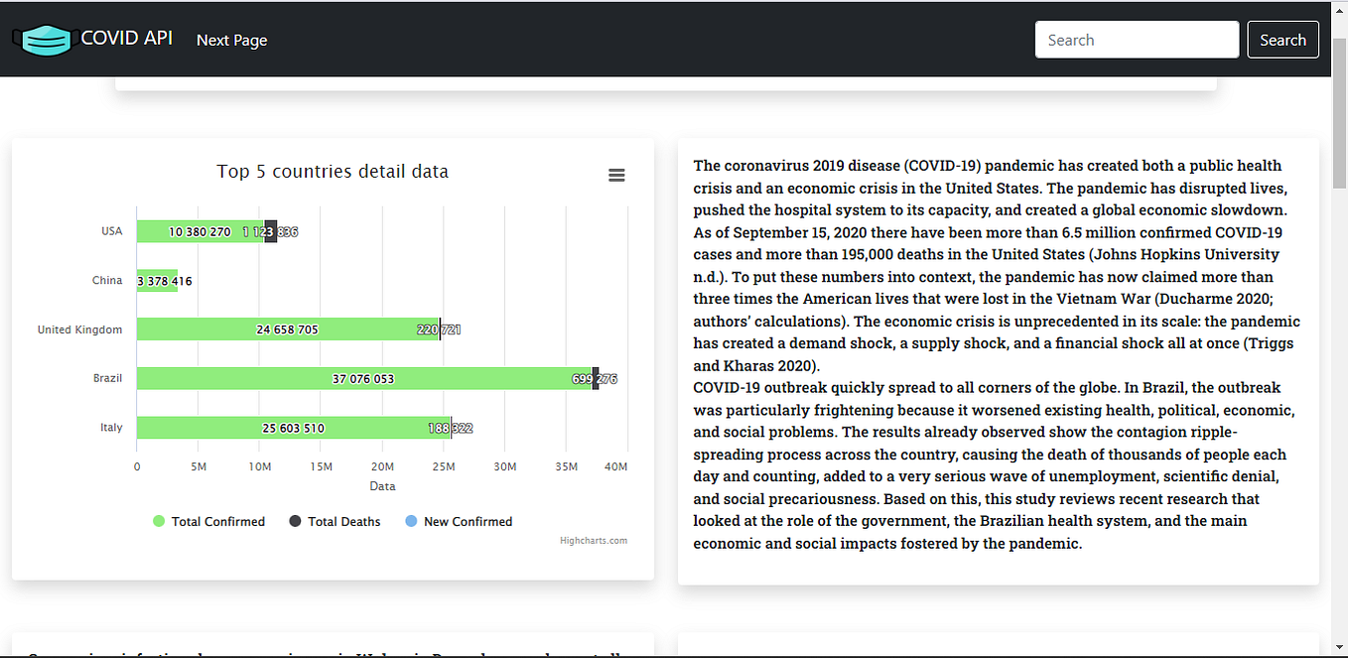1348x658 pixels.
Task: Select the USA total deaths bar segment
Action: pos(271,231)
